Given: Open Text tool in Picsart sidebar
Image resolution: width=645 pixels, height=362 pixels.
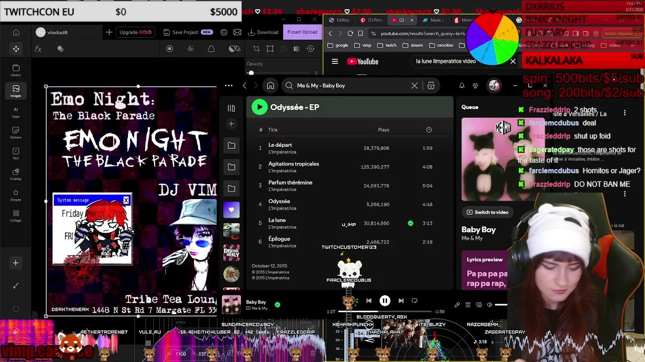Looking at the screenshot, I should click(x=16, y=154).
